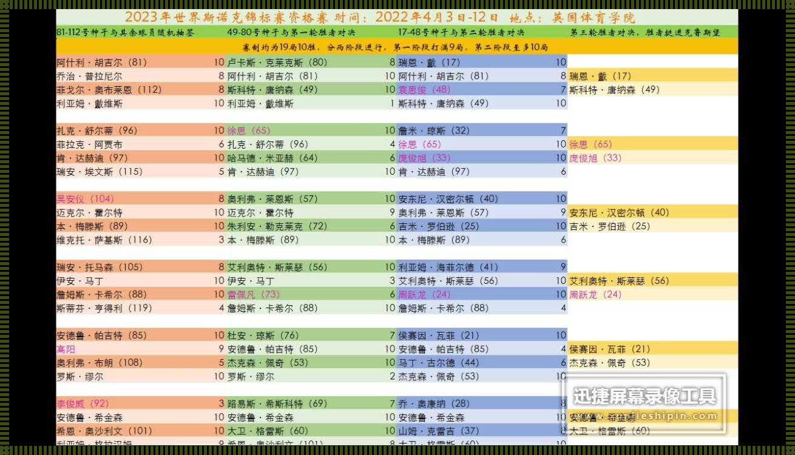Select 瑞恩·戴 (17) in the yellow column
795x455 pixels.
coord(600,76)
